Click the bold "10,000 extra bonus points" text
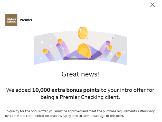 (x=66, y=90)
